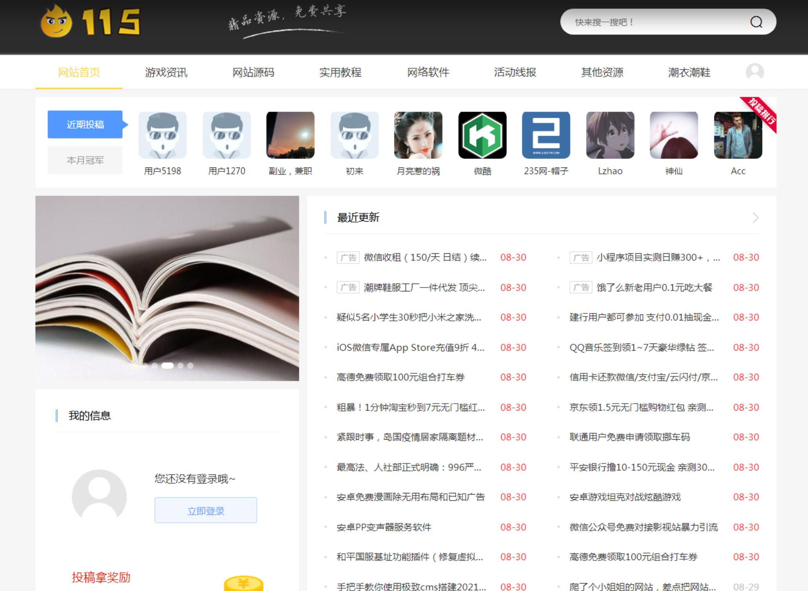Open Lzhao's contributor avatar
The height and width of the screenshot is (591, 808).
click(611, 135)
